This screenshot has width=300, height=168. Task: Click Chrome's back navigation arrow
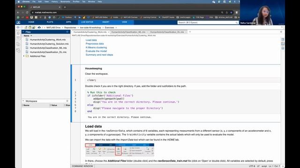pyautogui.click(x=18, y=13)
